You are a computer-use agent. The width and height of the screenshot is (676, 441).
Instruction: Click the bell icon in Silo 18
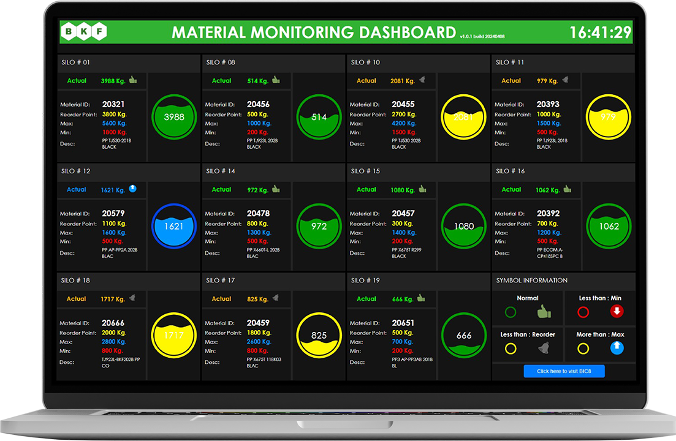(132, 298)
